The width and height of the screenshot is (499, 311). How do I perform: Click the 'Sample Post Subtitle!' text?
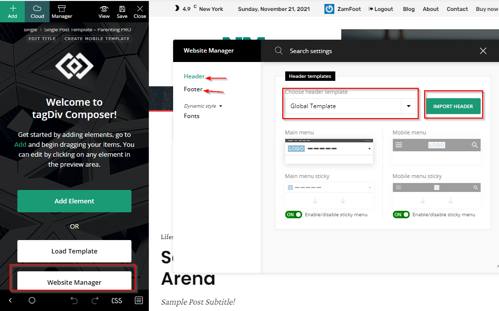point(198,302)
